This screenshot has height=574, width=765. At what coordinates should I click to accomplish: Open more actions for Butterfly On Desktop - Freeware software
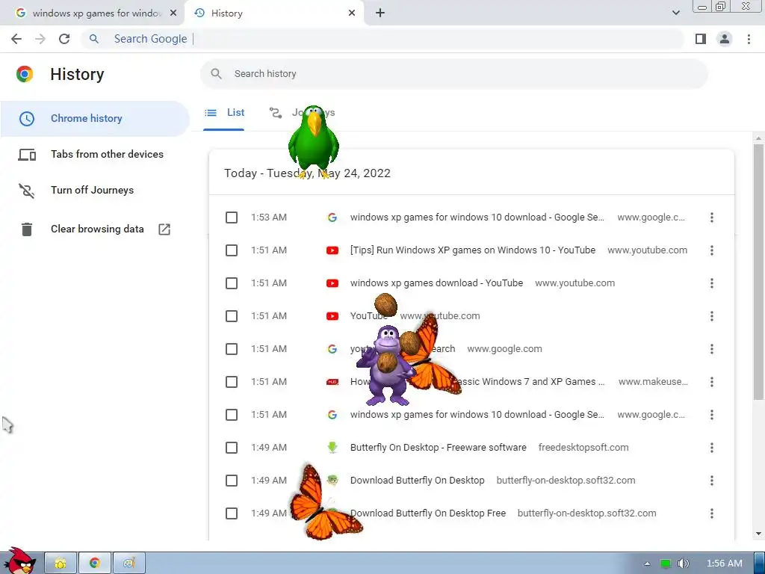click(712, 448)
